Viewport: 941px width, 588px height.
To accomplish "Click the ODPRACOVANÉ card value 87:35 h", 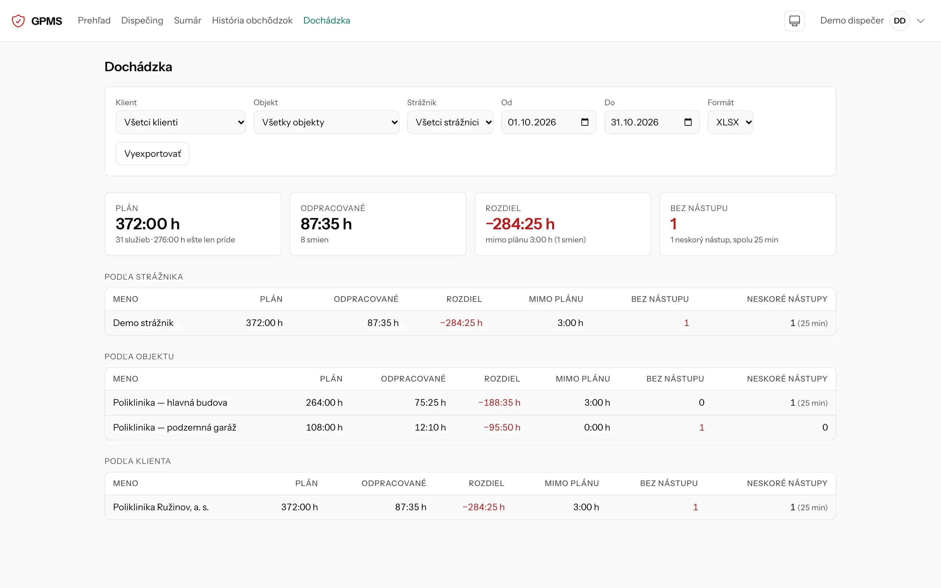I will 326,224.
